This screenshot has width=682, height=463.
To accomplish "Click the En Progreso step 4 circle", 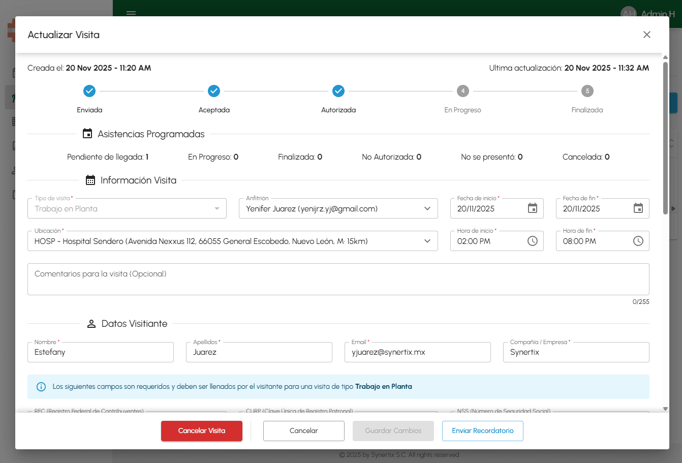I will pos(462,91).
